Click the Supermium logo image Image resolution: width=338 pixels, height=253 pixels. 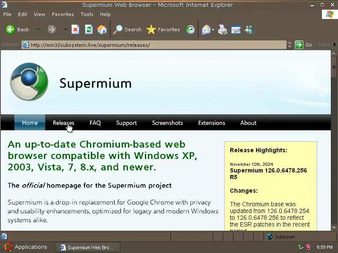pyautogui.click(x=29, y=82)
